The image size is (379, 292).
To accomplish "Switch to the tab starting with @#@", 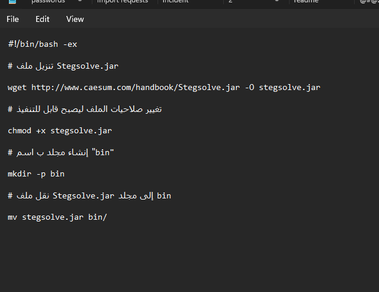I will tap(369, 1).
